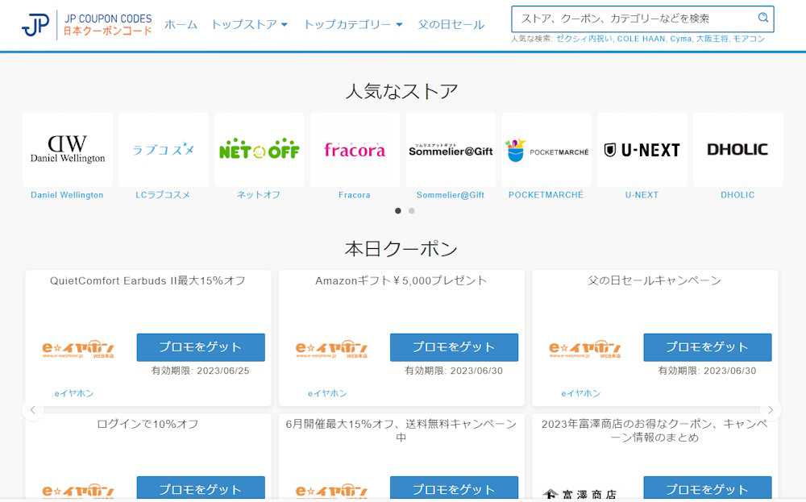
Task: Click ログインで10%オフ coupon title
Action: pyautogui.click(x=147, y=424)
